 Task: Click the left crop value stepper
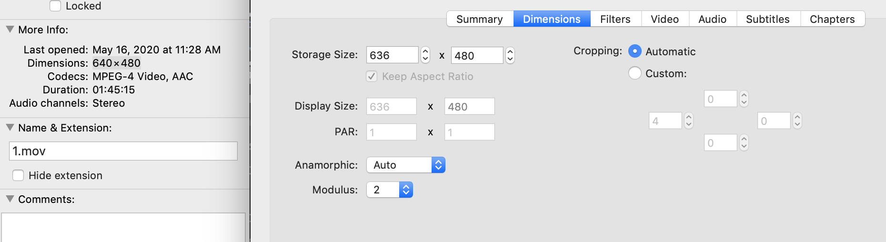click(x=689, y=121)
